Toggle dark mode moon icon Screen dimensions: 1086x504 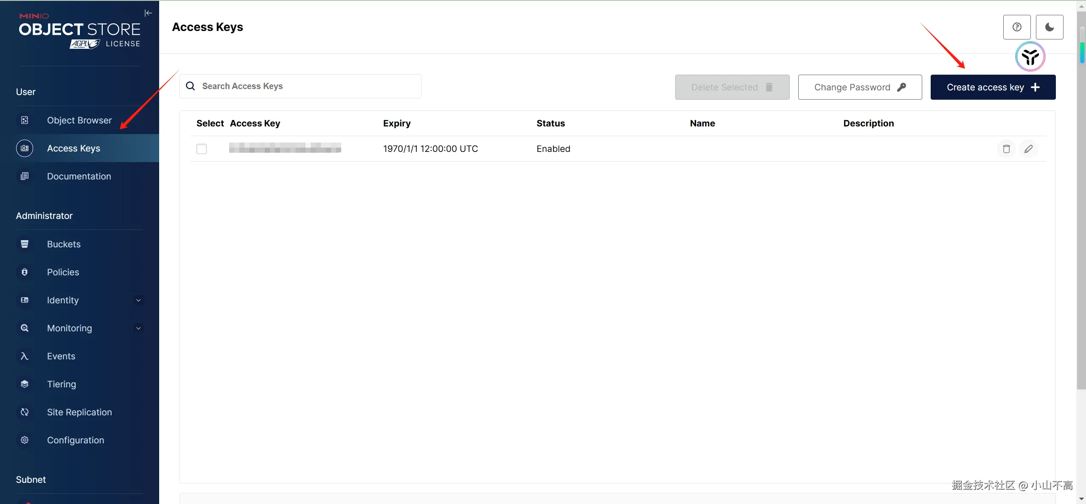click(x=1049, y=27)
